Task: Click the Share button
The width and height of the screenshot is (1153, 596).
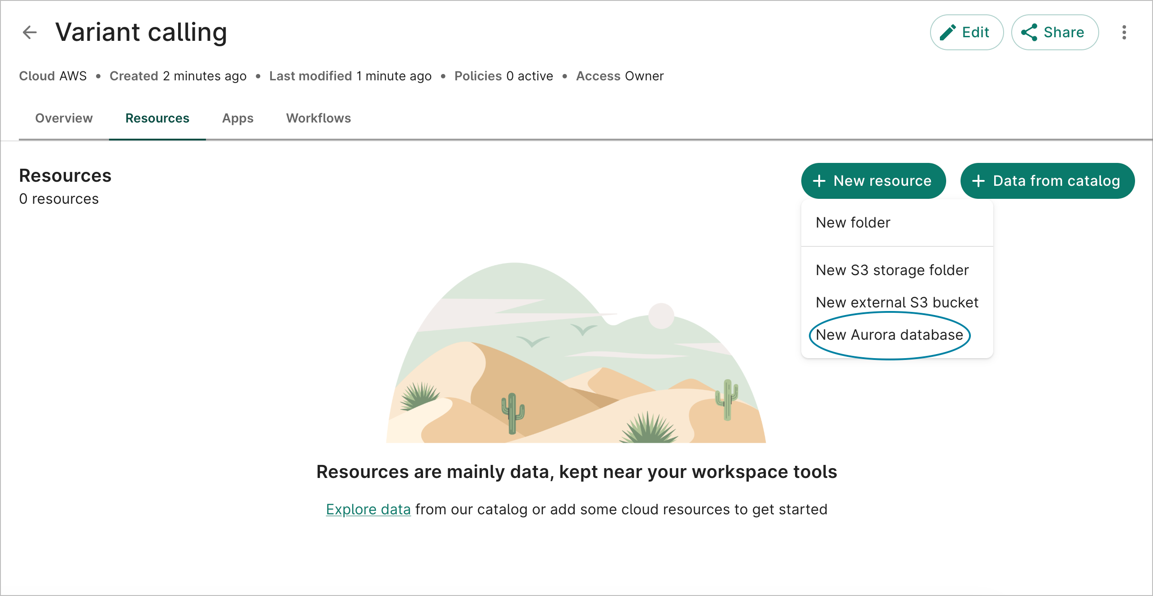Action: (1055, 32)
